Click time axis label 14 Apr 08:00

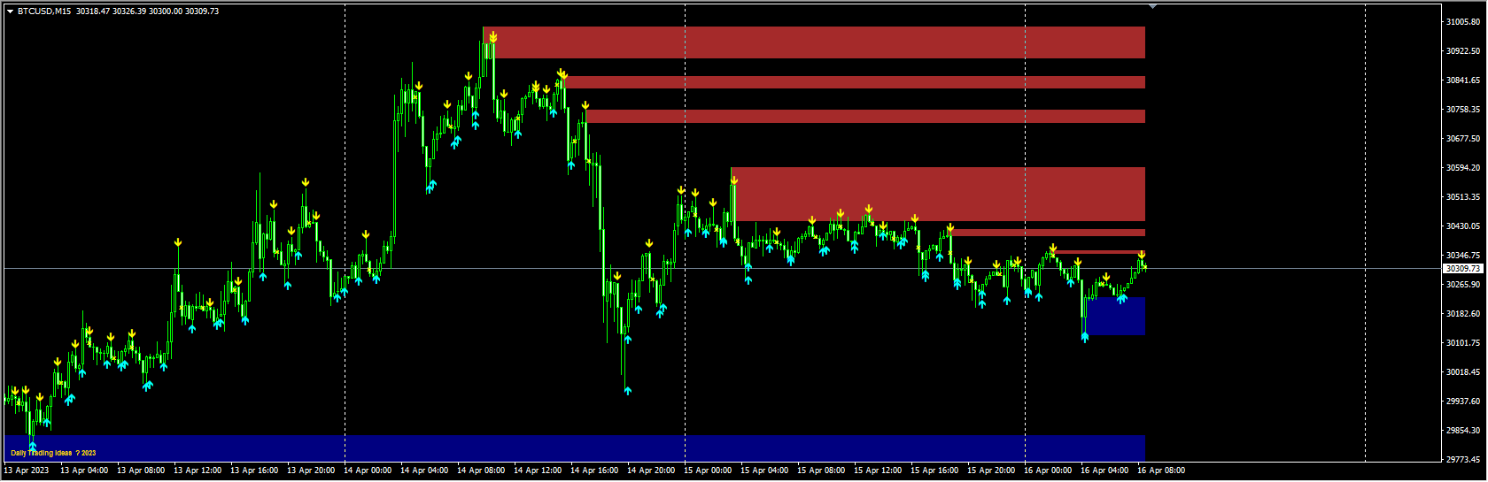(481, 471)
